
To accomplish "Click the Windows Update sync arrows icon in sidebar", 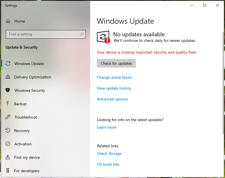I will 8,64.
